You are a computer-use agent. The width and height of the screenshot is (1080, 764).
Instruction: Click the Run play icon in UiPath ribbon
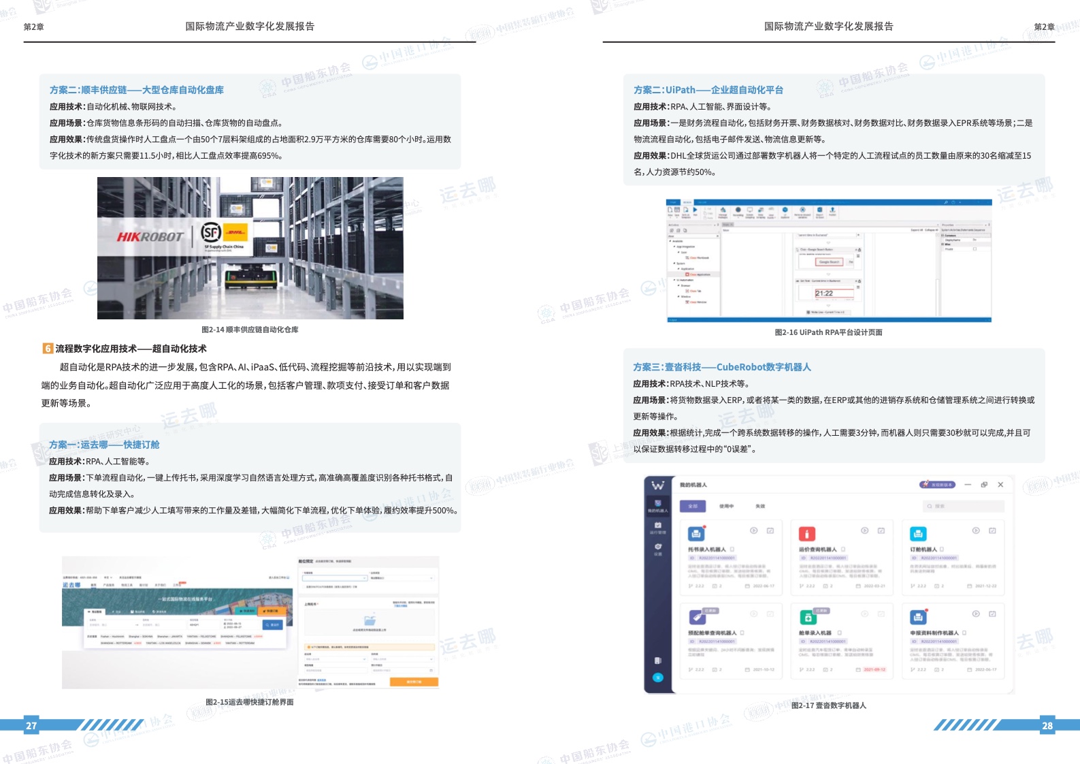pyautogui.click(x=695, y=210)
